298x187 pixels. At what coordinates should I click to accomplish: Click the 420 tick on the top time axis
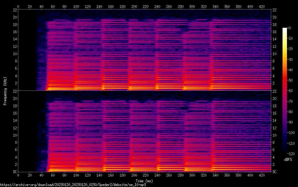tap(262, 6)
